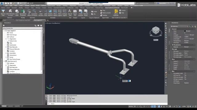The width and height of the screenshot is (197, 110).
Task: Insert a Hatch Legend
Action: [60, 13]
